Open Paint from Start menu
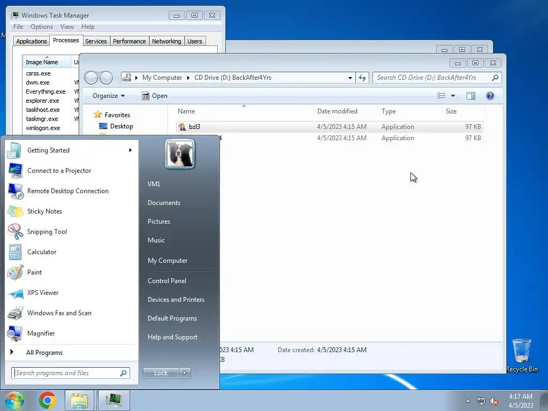Screen dimensions: 548x411 pos(71,272)
